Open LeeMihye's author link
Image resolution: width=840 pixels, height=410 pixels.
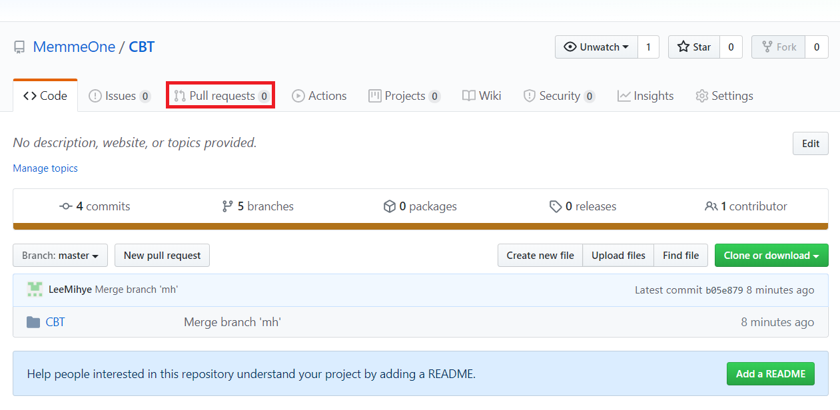pos(71,290)
